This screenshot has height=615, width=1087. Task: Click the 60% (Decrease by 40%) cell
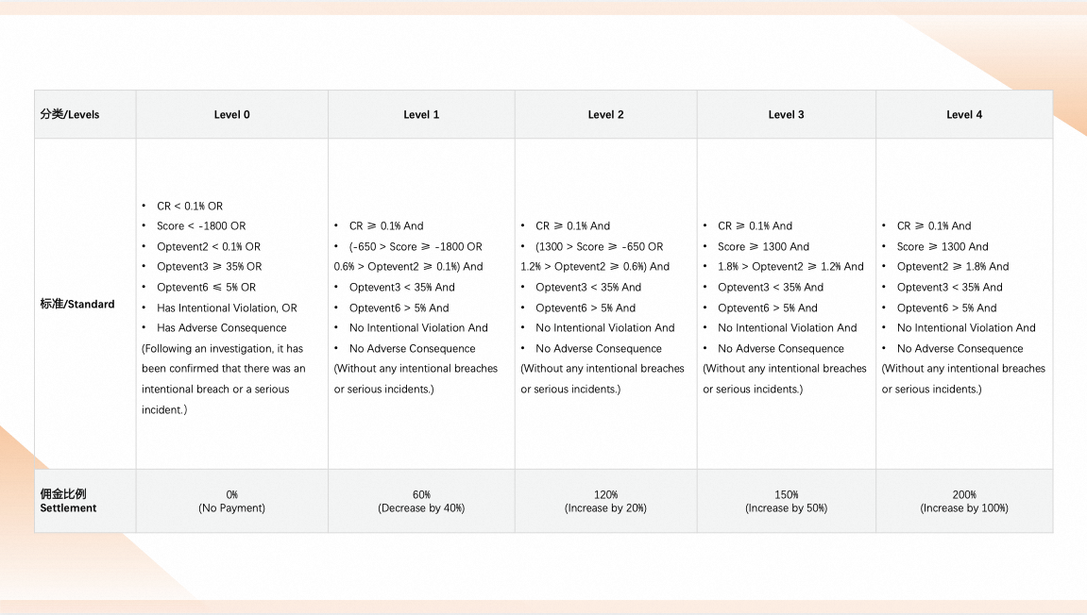click(x=421, y=501)
